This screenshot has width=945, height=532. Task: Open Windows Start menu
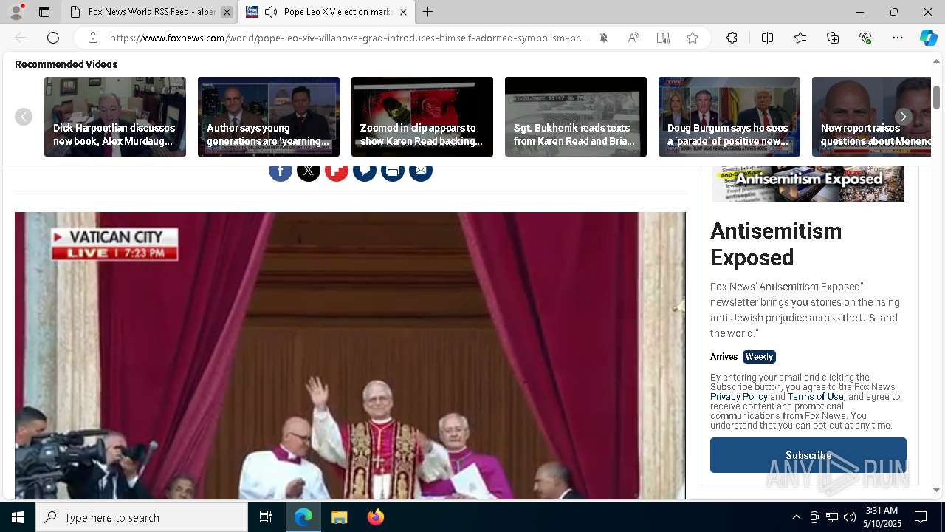coord(18,517)
